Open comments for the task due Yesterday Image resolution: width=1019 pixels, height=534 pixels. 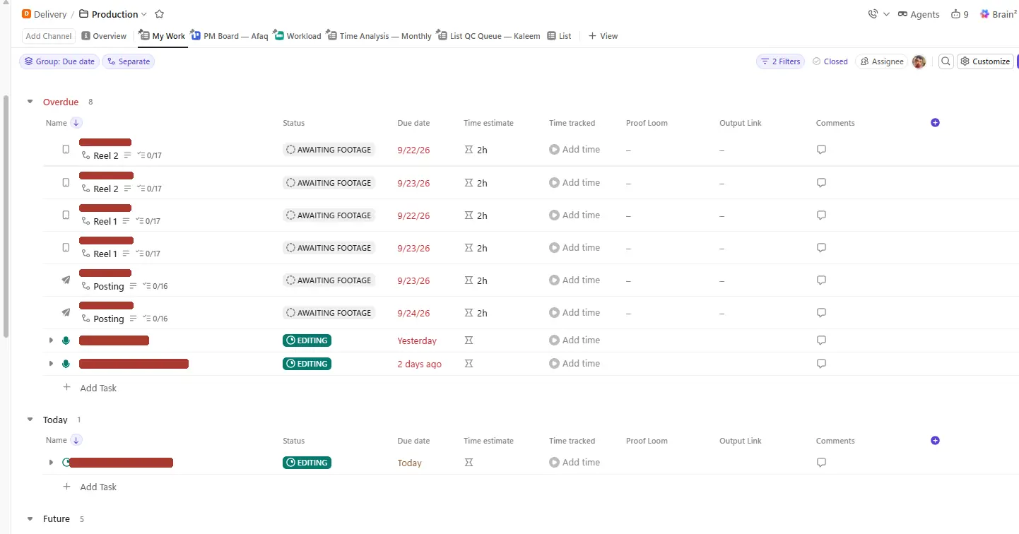point(821,340)
